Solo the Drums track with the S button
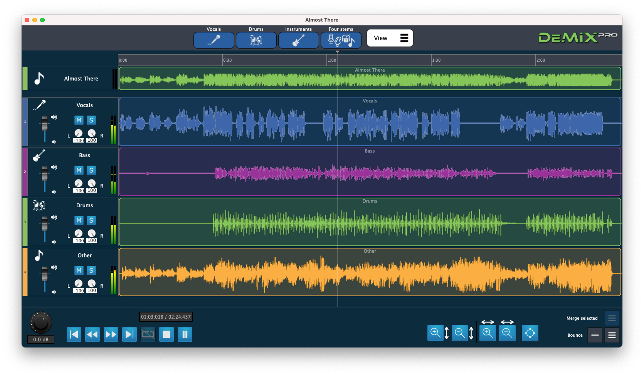Image resolution: width=644 pixels, height=376 pixels. [x=91, y=220]
